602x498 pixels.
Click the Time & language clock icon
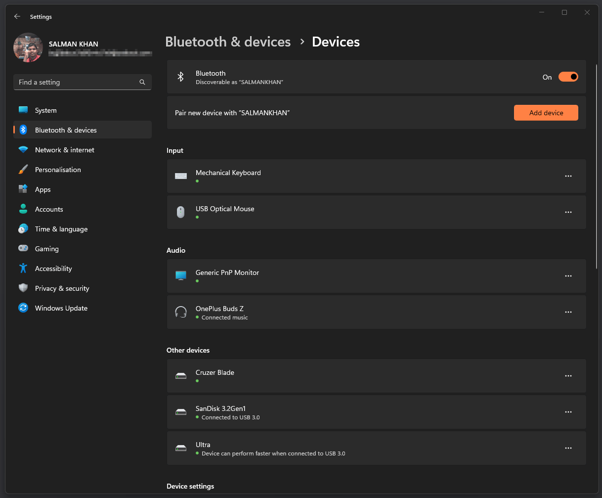(x=23, y=228)
